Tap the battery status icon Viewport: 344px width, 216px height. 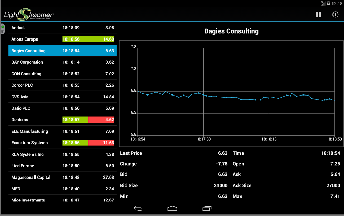[x=328, y=3]
